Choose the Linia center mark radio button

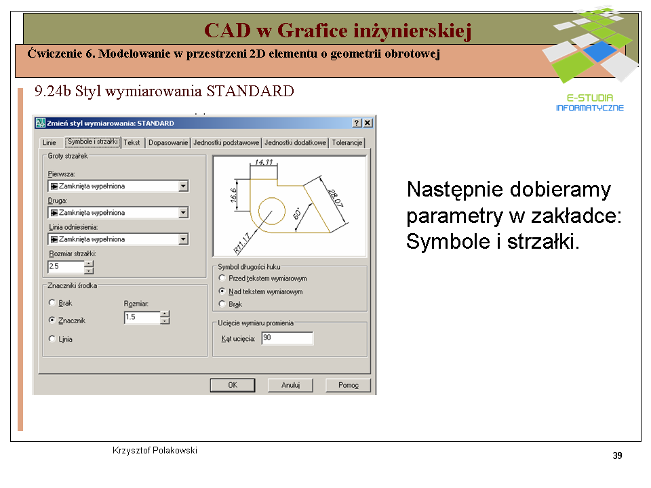(52, 339)
